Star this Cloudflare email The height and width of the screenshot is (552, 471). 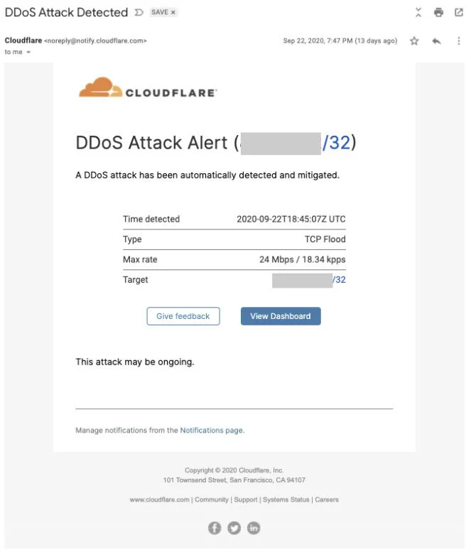click(x=414, y=40)
